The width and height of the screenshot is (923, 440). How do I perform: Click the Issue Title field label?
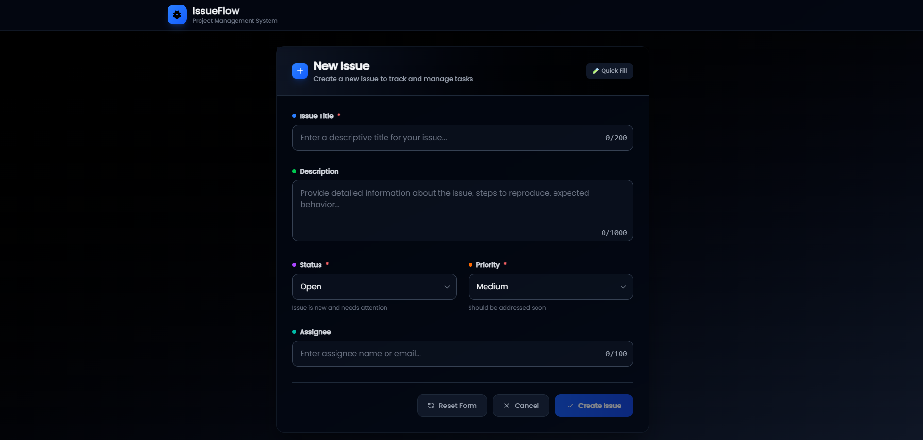click(x=316, y=116)
